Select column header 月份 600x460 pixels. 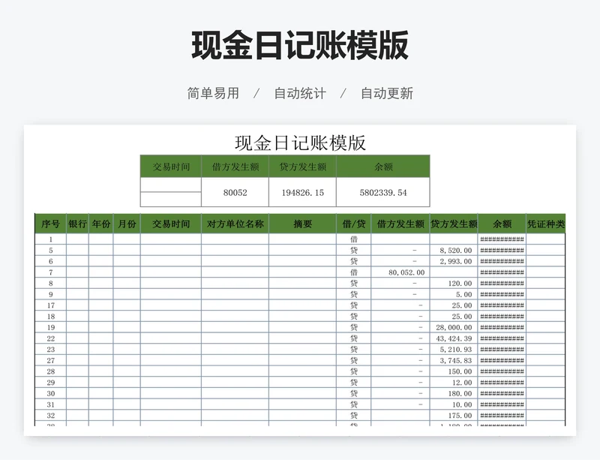click(x=127, y=224)
